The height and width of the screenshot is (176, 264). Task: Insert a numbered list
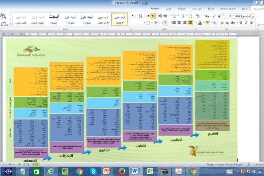[182, 16]
